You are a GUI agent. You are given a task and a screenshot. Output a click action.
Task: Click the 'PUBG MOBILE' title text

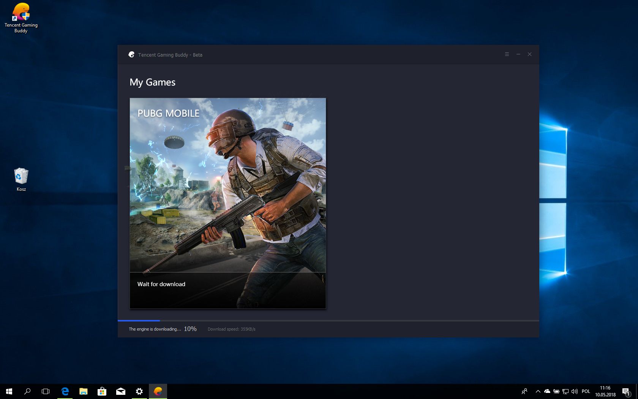(168, 113)
